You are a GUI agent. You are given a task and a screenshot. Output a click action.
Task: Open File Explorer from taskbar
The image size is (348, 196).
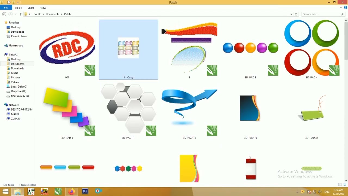(x=18, y=192)
